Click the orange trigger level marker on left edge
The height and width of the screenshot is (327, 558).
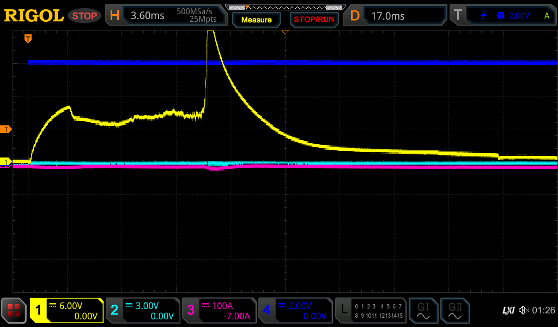point(6,129)
